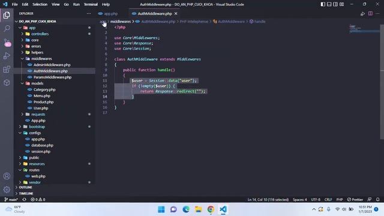This screenshot has width=384, height=216.
Task: Open the Terminal menu
Action: click(91, 4)
